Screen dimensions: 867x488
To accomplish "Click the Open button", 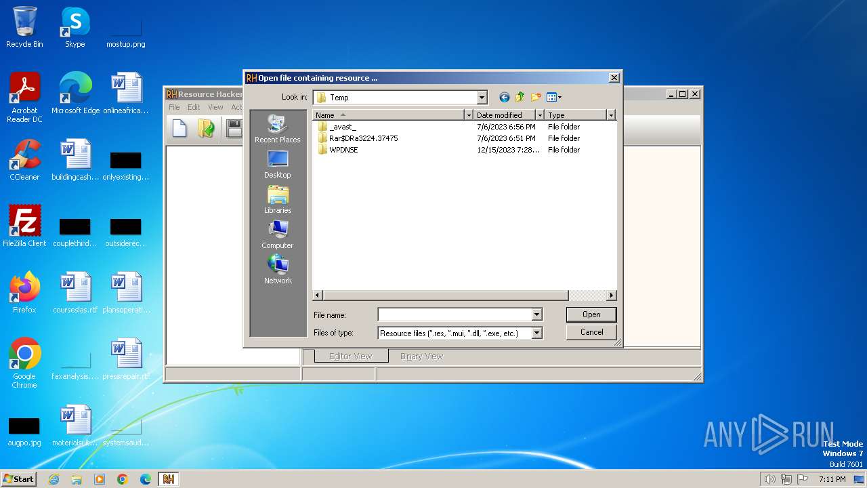I will [591, 314].
